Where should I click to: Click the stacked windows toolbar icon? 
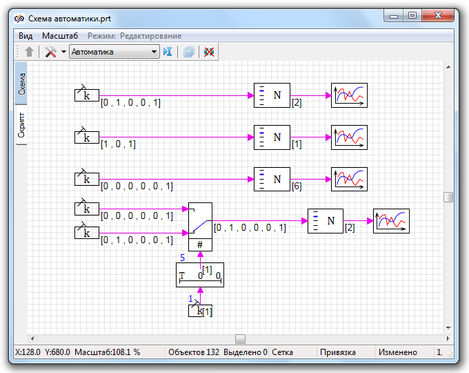coord(189,52)
